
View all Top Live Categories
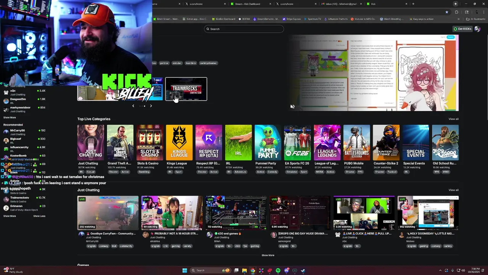pos(453,119)
